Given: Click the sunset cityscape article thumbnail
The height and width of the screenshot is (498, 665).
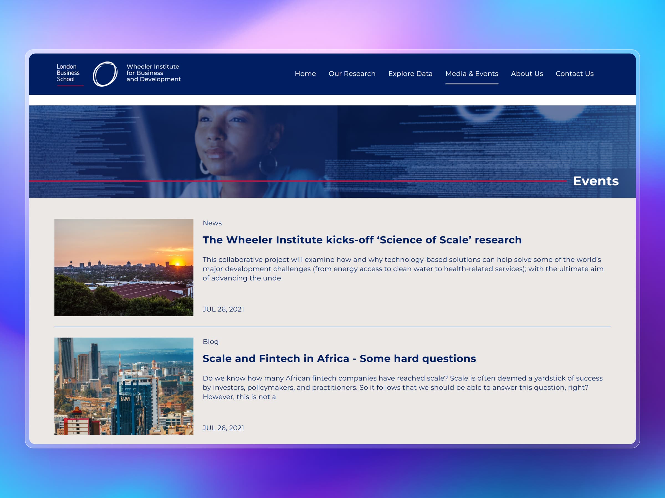Looking at the screenshot, I should point(124,268).
